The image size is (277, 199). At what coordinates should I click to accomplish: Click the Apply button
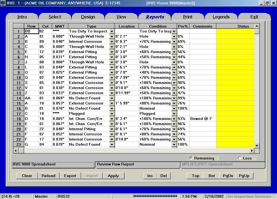click(113, 176)
